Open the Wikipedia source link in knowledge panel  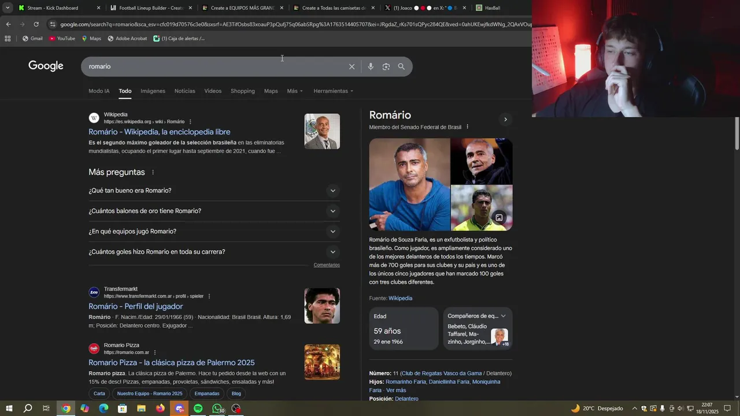pyautogui.click(x=400, y=299)
